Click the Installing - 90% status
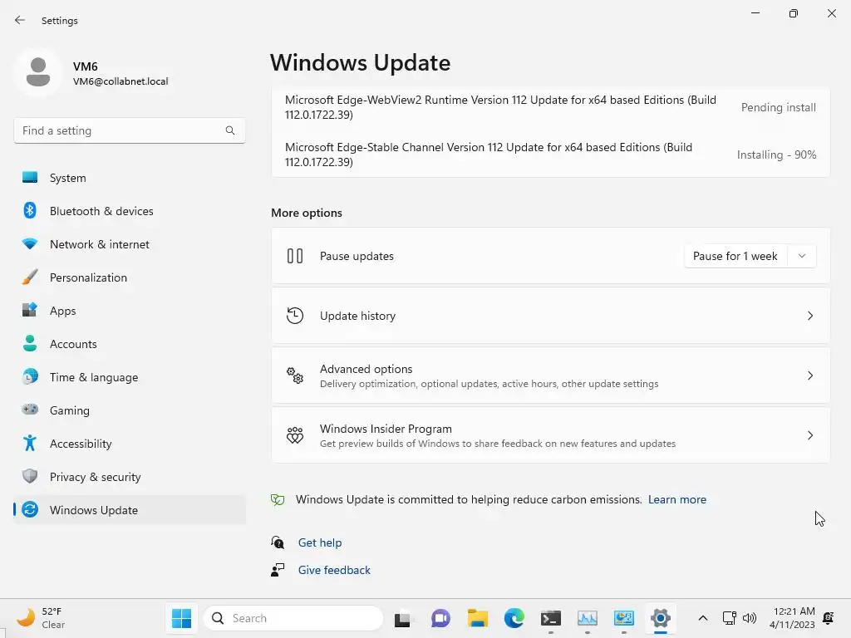Screen dimensions: 851x638 pyautogui.click(x=776, y=154)
